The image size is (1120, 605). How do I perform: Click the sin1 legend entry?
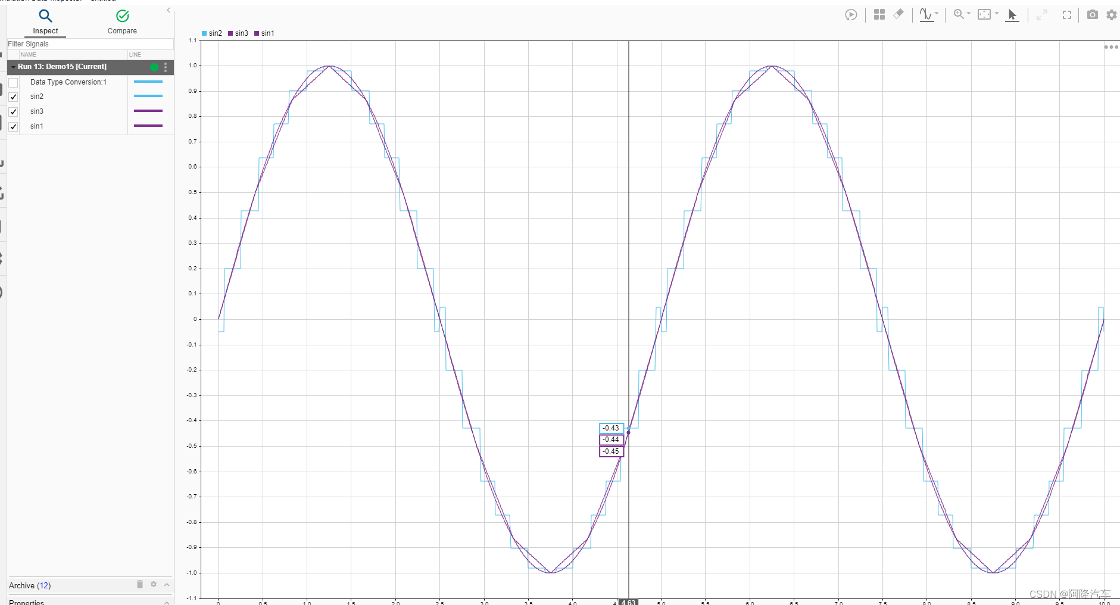tap(264, 33)
